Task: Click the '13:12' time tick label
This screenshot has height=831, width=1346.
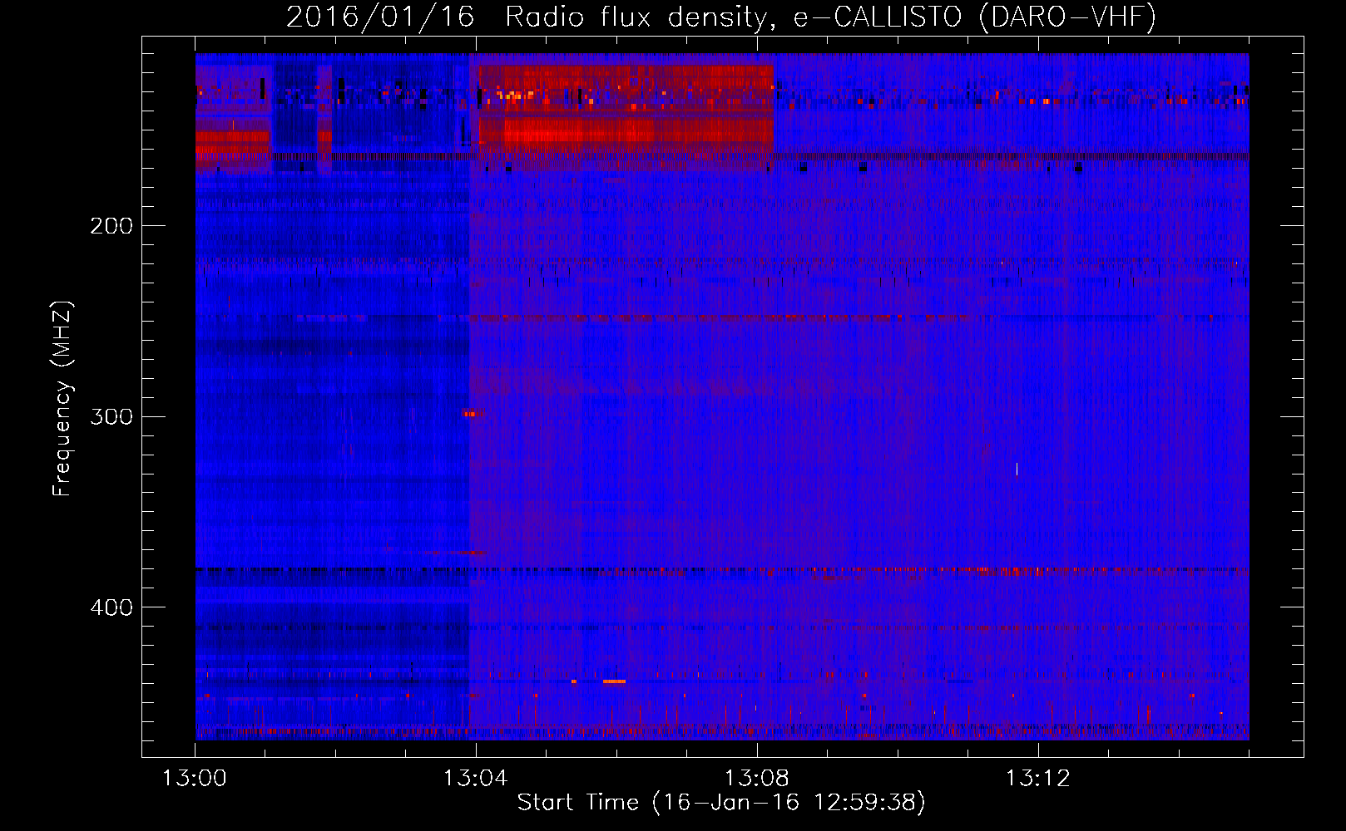Action: coord(1037,779)
